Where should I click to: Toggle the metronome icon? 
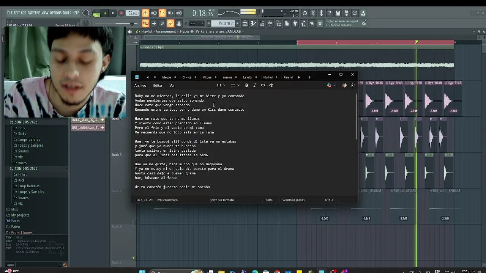[x=145, y=13]
